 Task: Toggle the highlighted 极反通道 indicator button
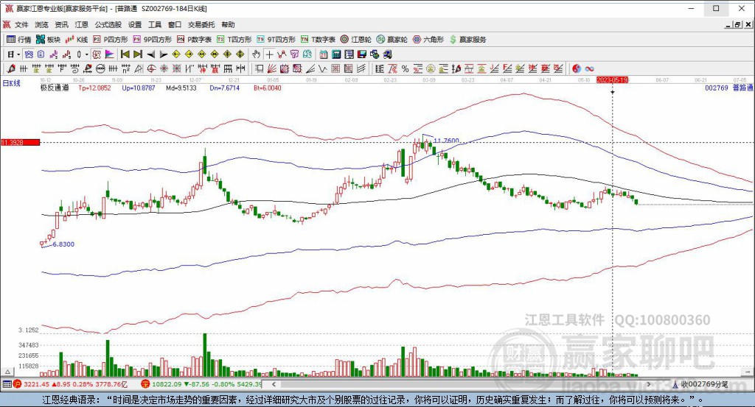point(97,54)
